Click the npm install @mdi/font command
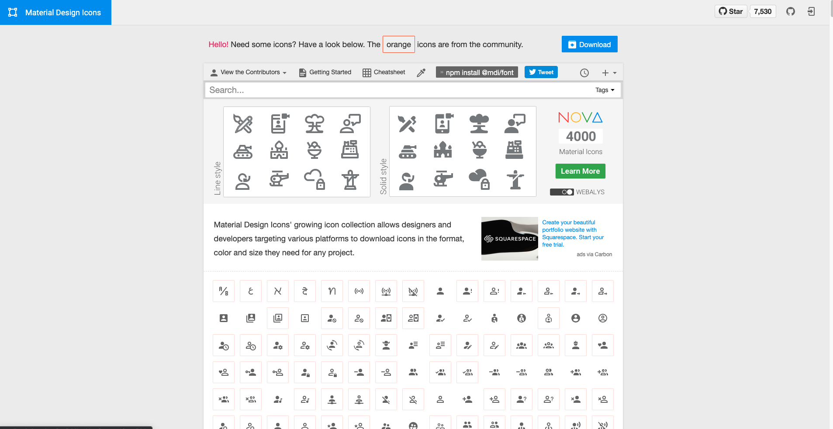 477,72
